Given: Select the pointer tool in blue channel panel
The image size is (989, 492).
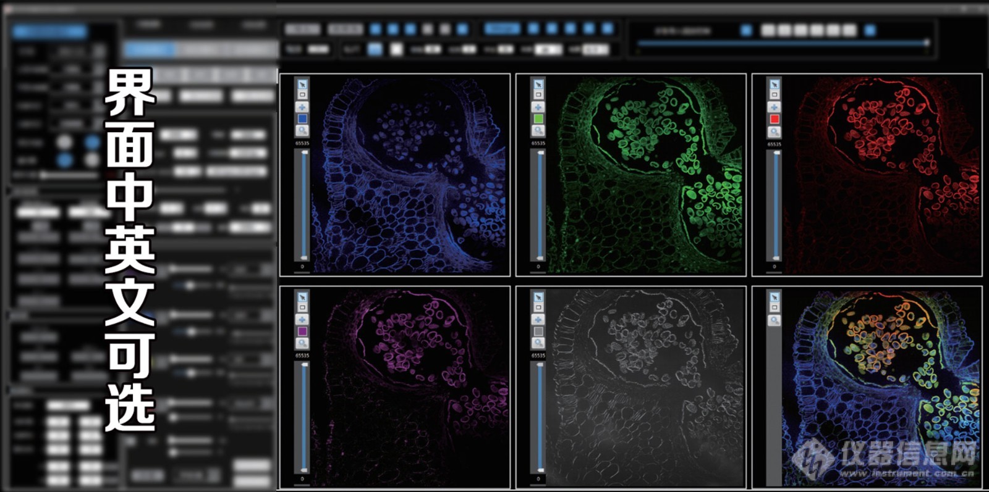Looking at the screenshot, I should point(302,84).
